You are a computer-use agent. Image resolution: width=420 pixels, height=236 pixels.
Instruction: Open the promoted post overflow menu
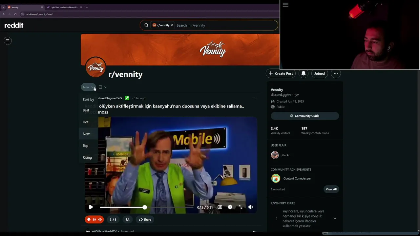255,231
